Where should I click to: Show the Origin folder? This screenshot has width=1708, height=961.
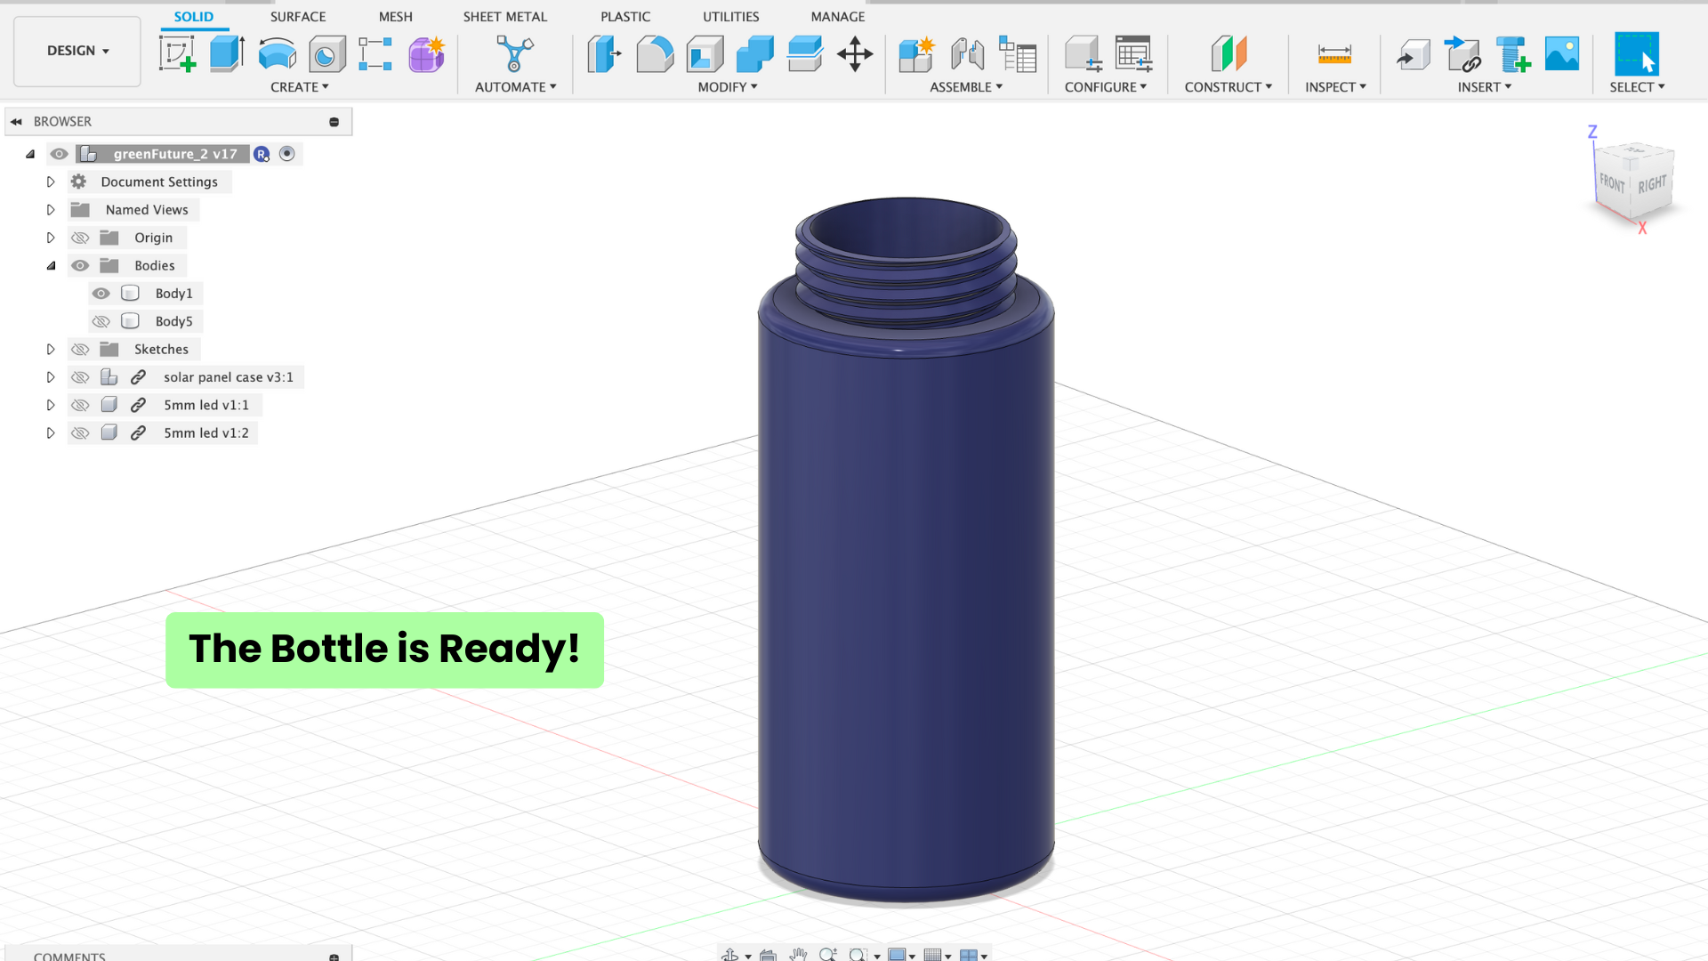point(80,238)
